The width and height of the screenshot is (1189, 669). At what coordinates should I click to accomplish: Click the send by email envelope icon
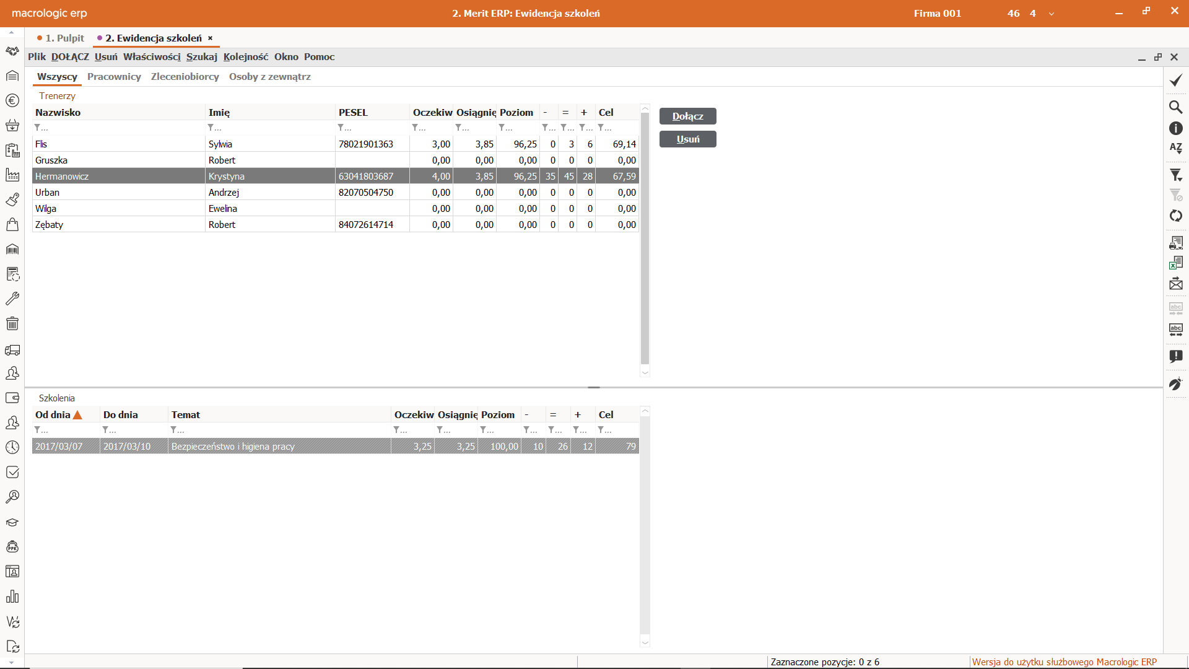pyautogui.click(x=1175, y=284)
